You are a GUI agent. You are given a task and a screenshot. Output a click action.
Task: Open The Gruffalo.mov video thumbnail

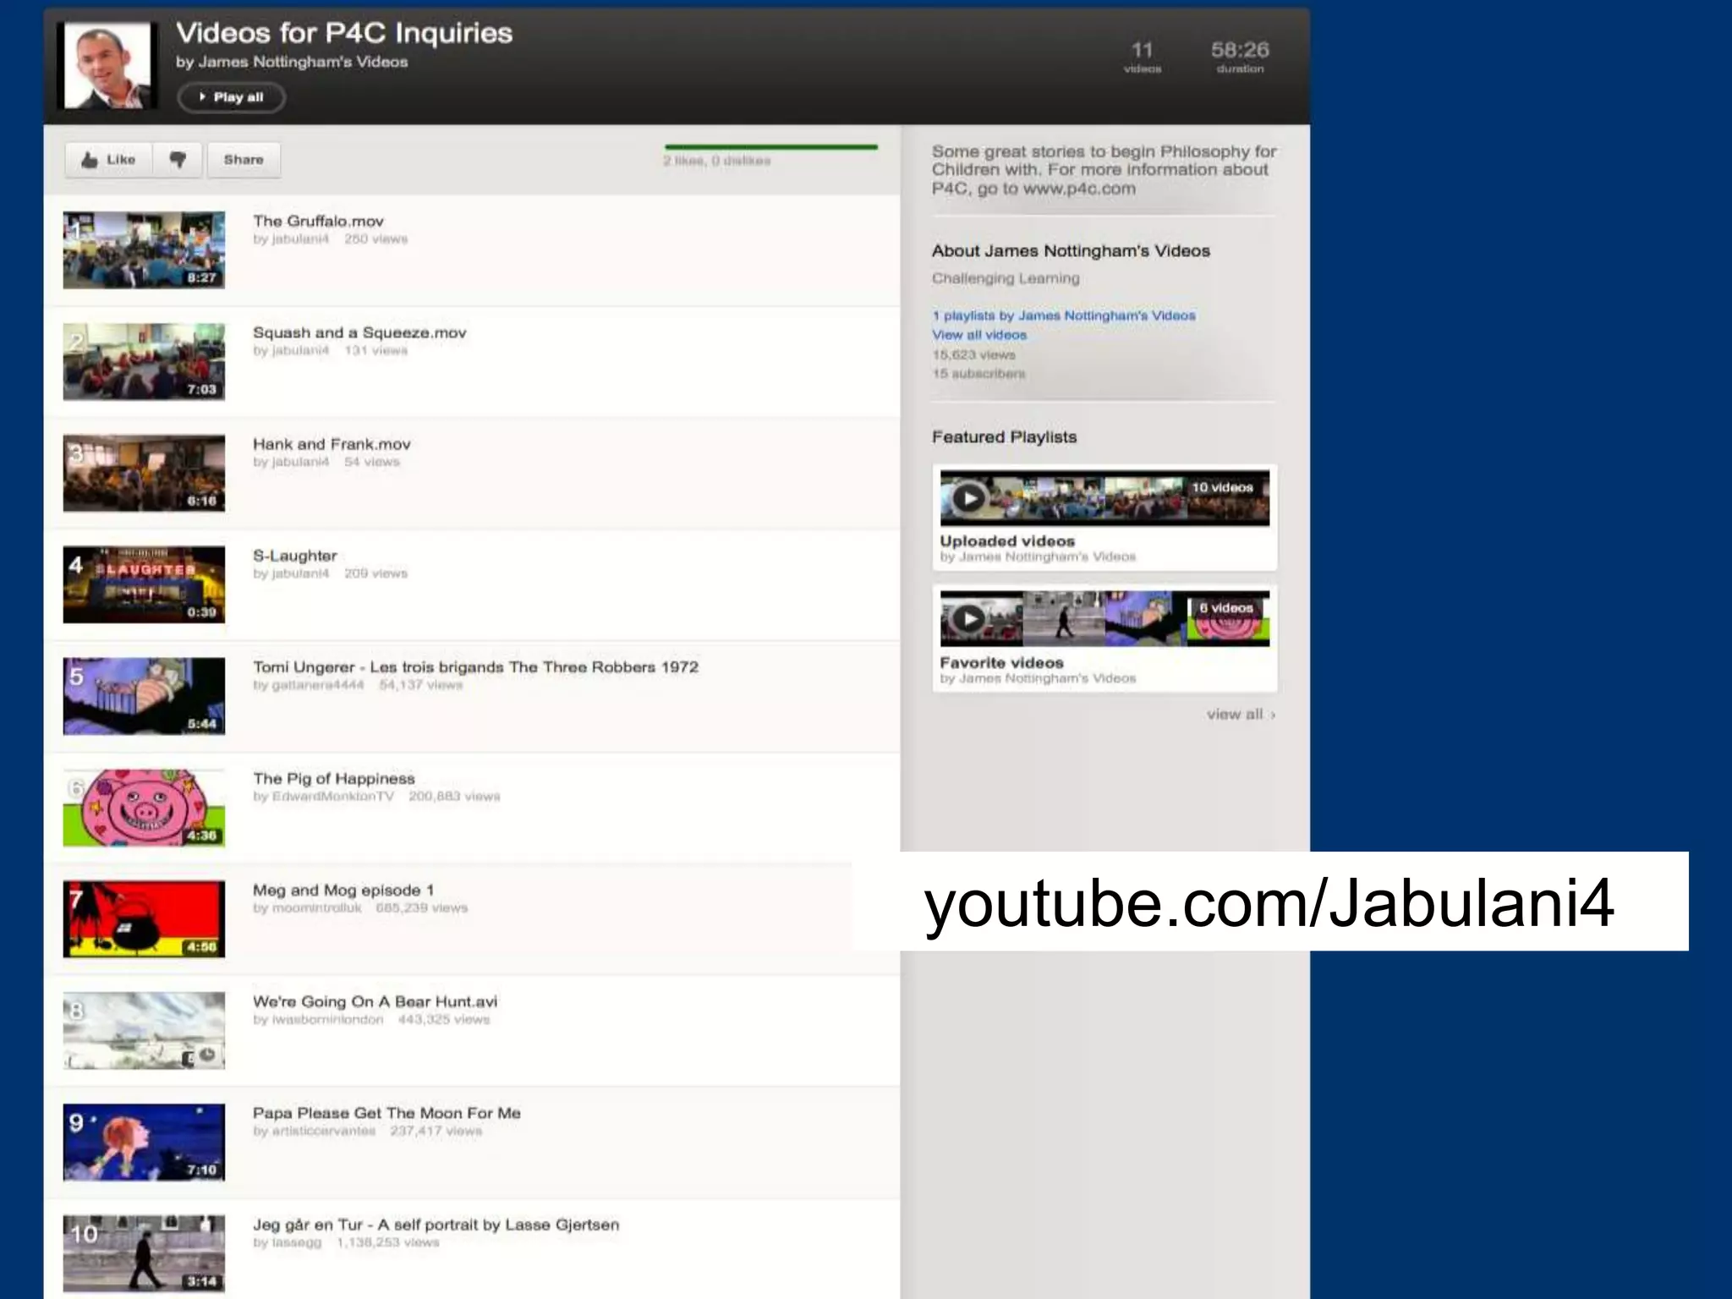click(x=144, y=250)
